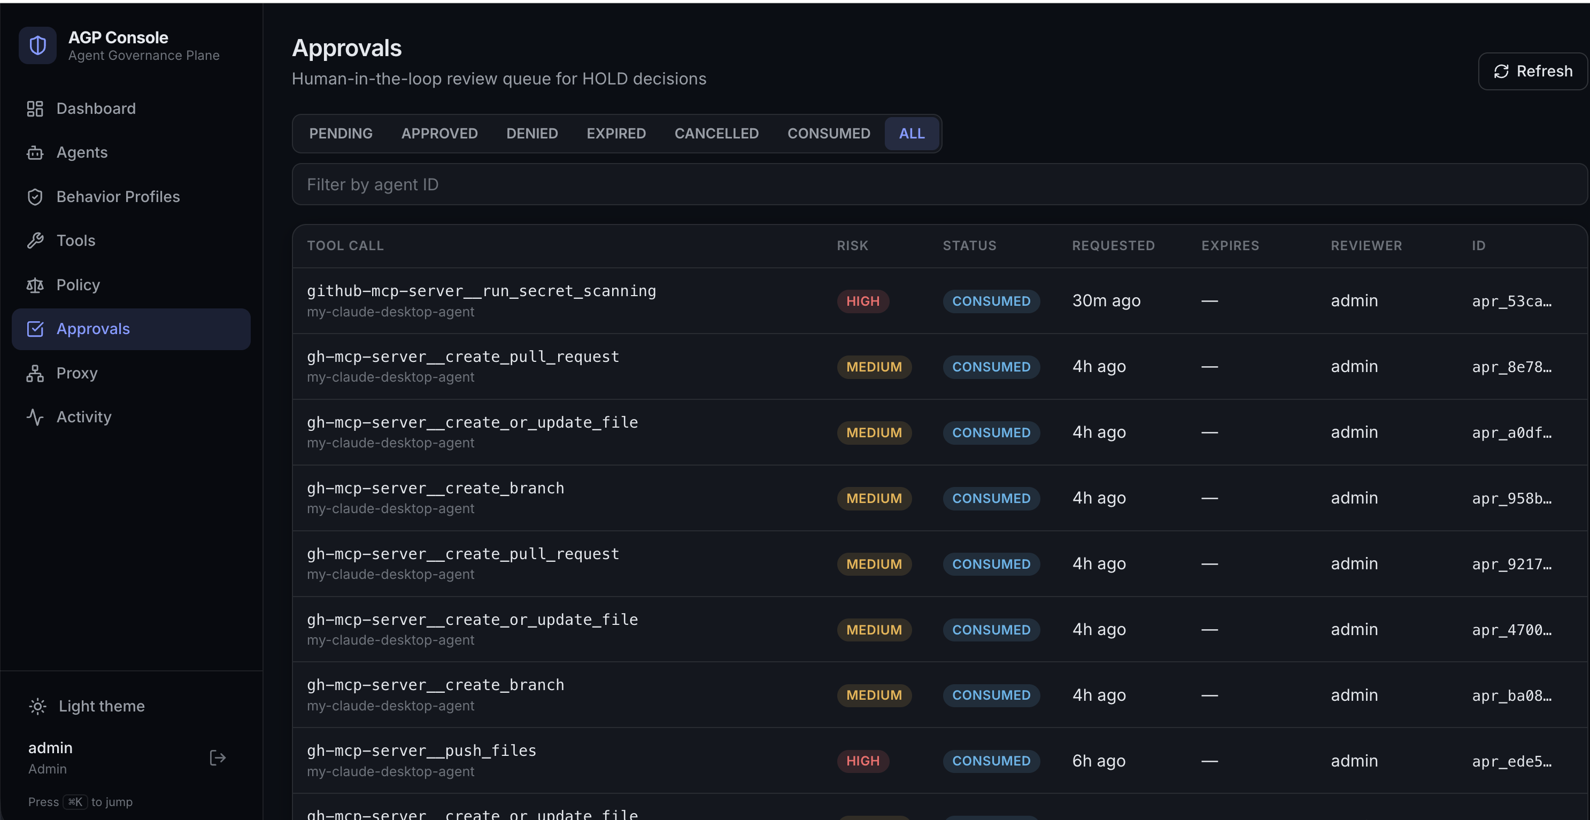Click the 6h ago requested time
This screenshot has height=820, width=1590.
click(1099, 761)
